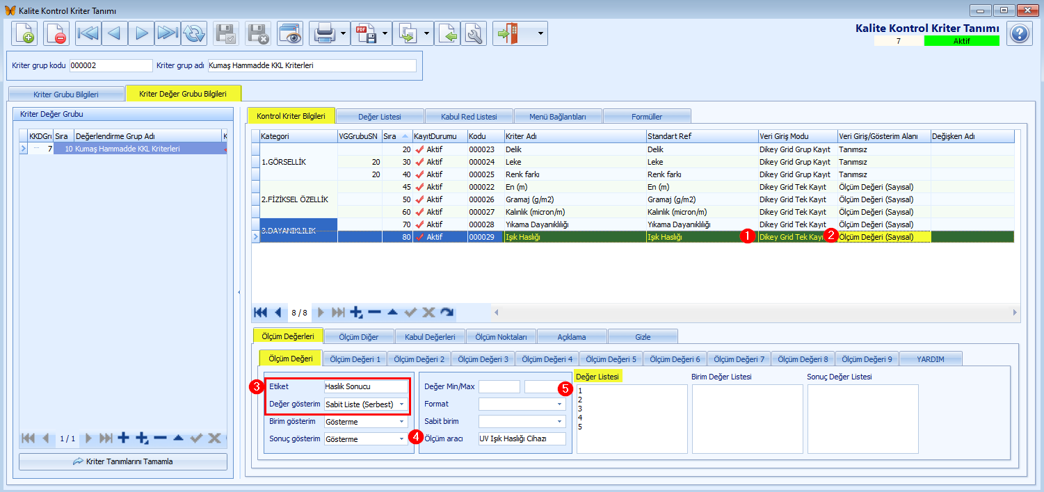Open help with the blue question mark
The width and height of the screenshot is (1044, 492).
pyautogui.click(x=1020, y=33)
